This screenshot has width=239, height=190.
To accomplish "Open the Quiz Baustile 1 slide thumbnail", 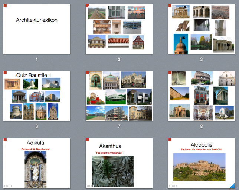I will [x=37, y=96].
